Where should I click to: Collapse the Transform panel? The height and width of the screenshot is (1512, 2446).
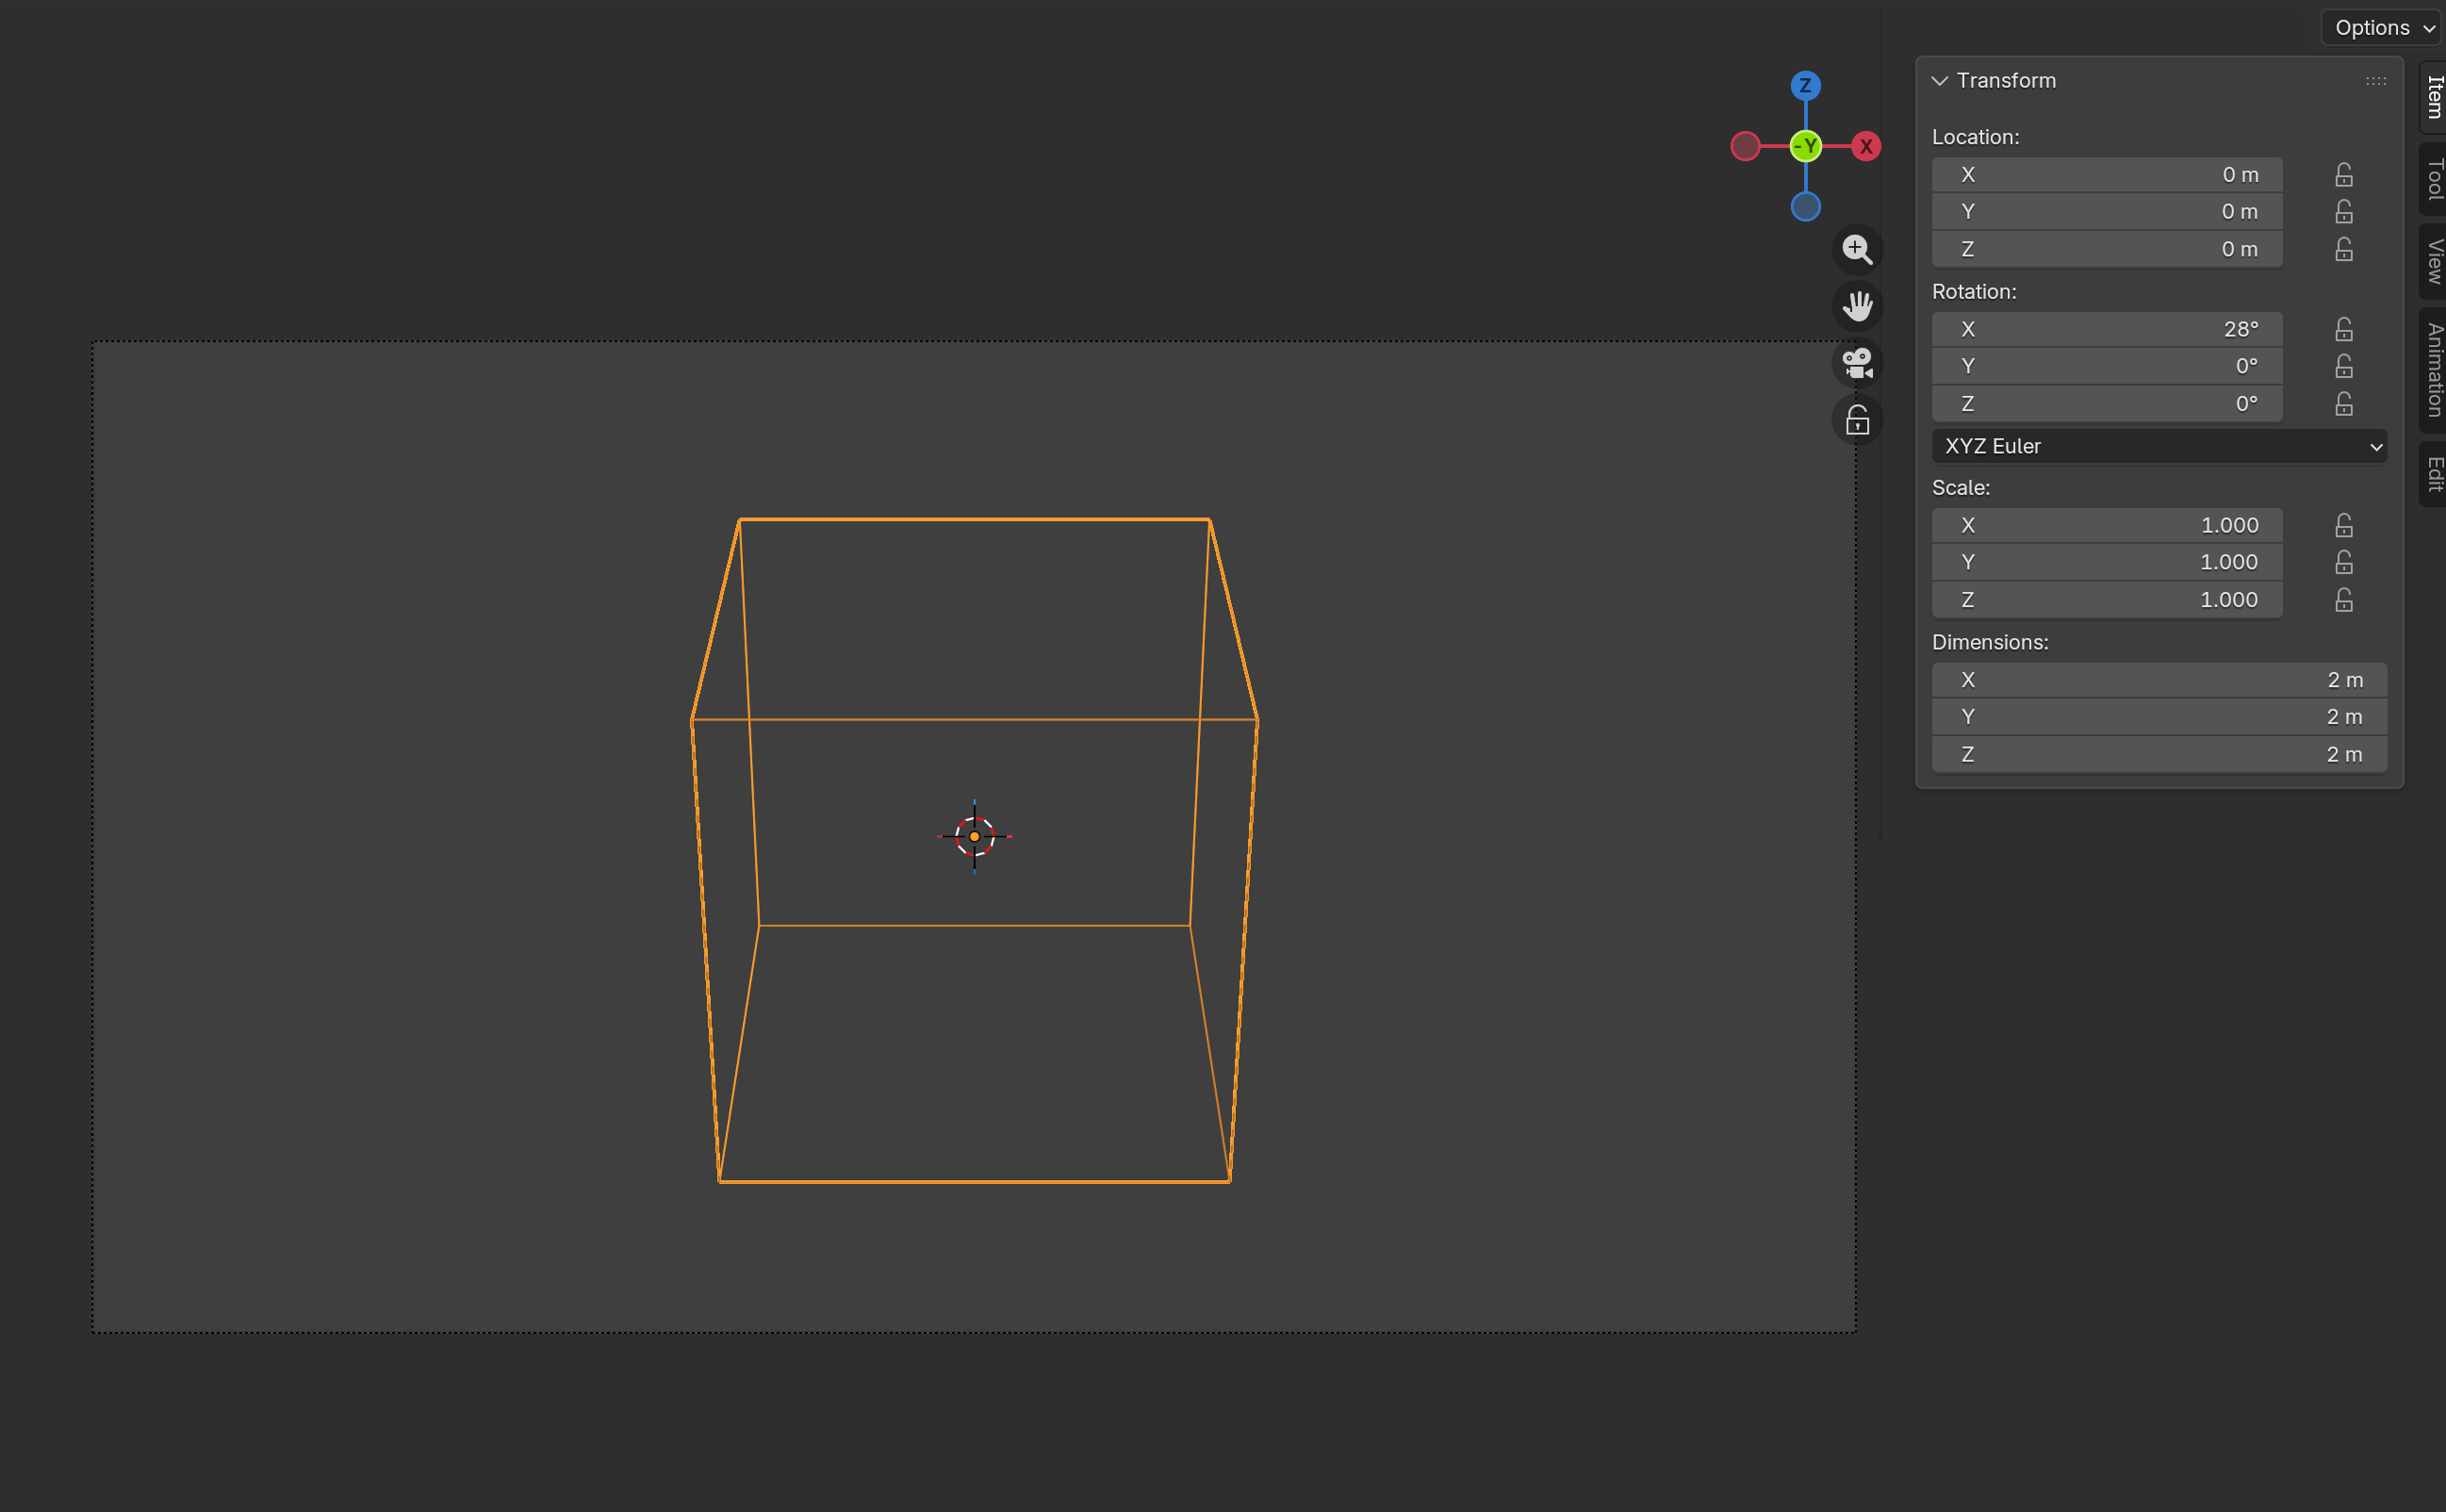pos(1940,81)
